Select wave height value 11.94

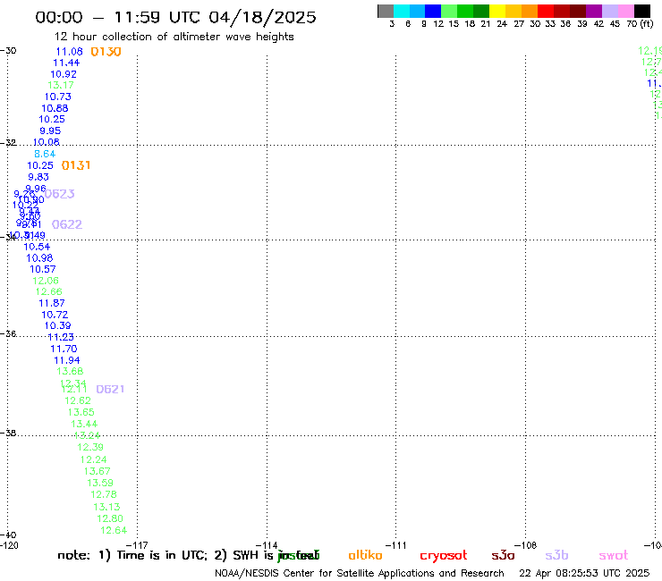[67, 360]
